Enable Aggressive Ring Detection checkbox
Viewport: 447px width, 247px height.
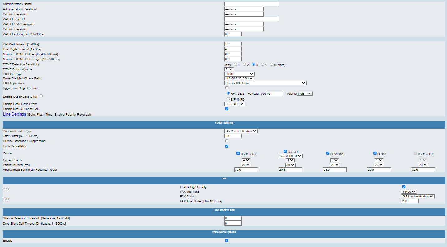pyautogui.click(x=227, y=88)
